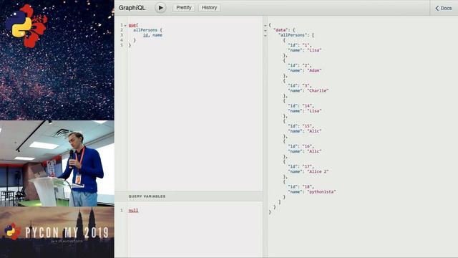Click the "Lisa" name under id 14
The image size is (458, 258).
click(x=314, y=111)
